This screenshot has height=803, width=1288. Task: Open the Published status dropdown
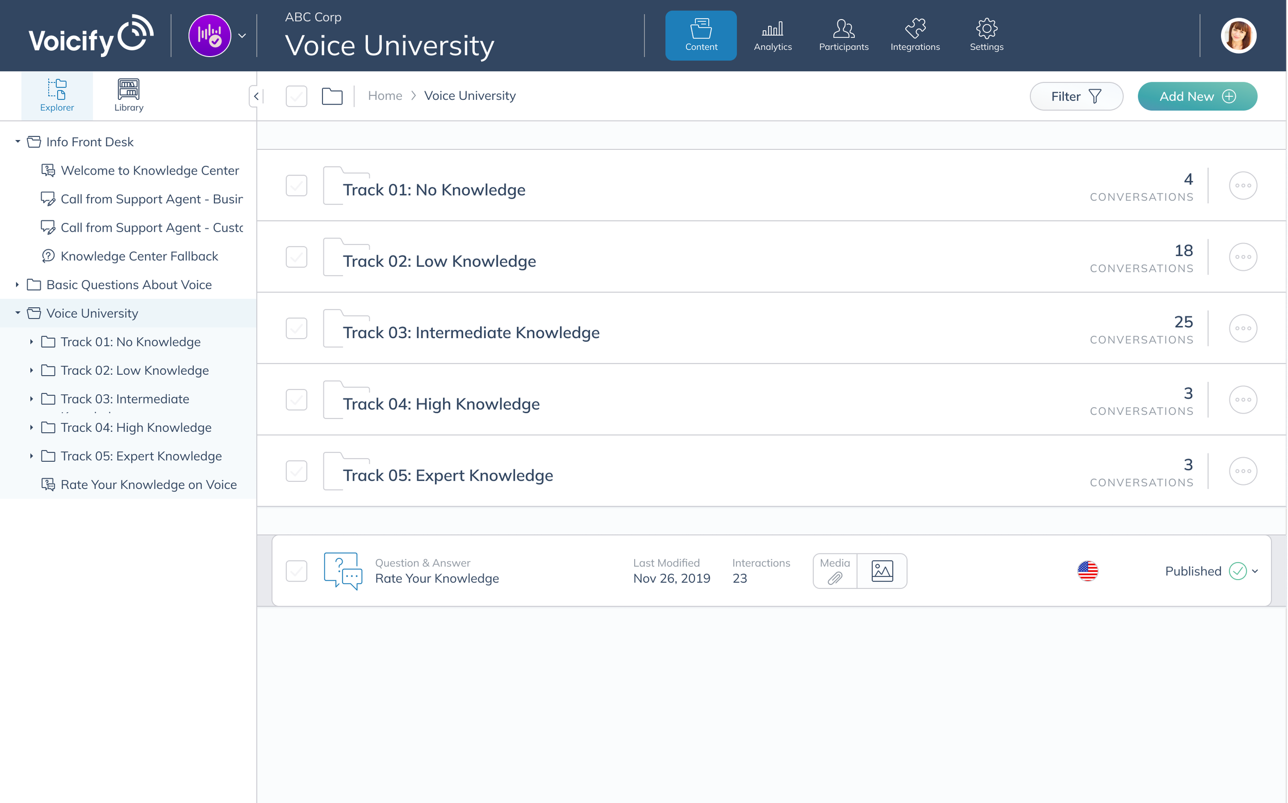point(1255,571)
